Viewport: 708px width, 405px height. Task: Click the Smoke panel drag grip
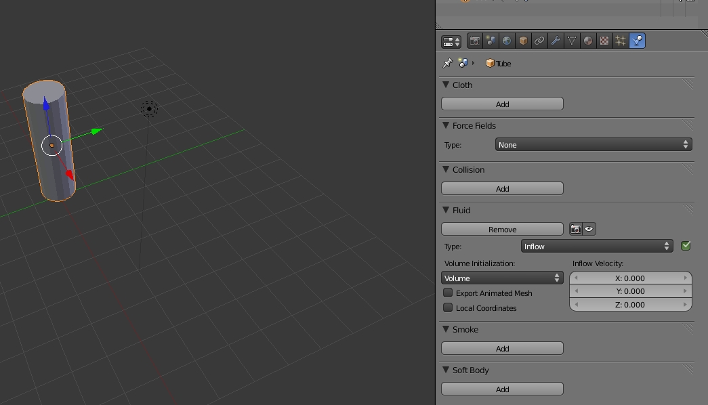(x=688, y=329)
